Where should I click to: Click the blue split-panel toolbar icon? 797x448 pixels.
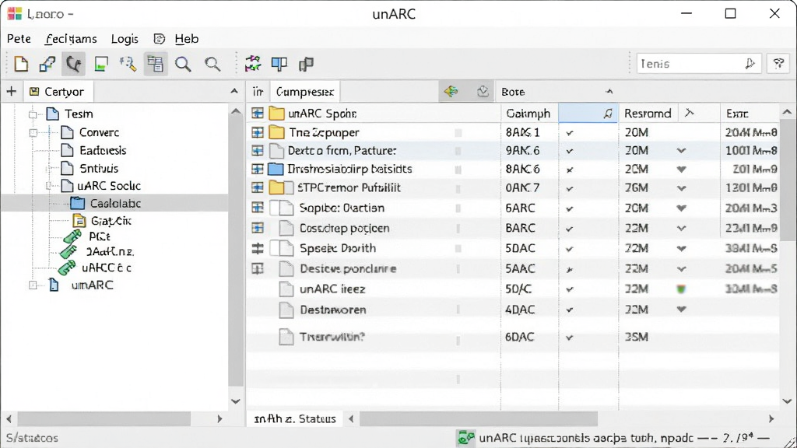[279, 64]
